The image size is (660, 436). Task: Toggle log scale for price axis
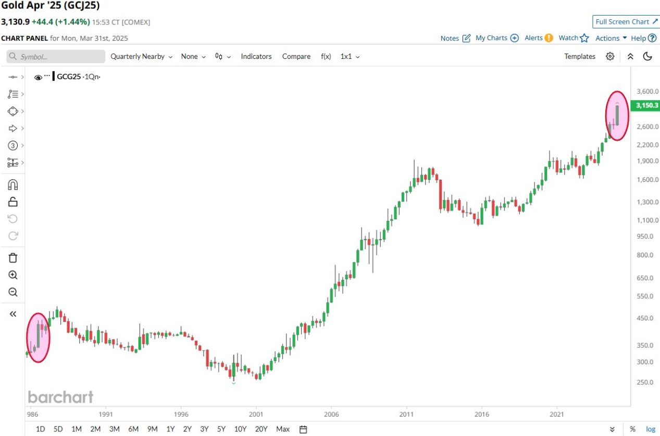click(651, 429)
